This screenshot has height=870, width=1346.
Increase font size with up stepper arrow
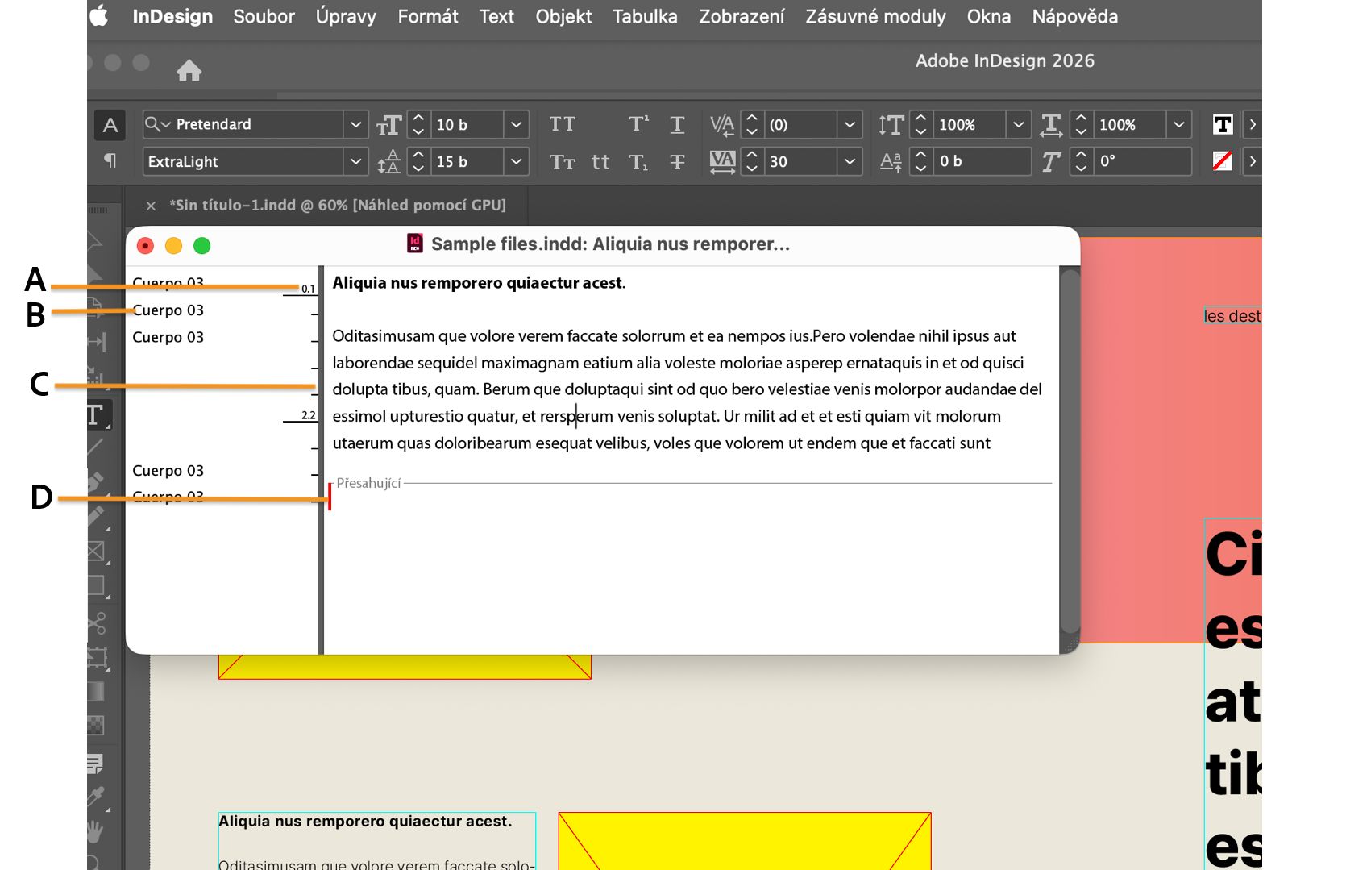click(x=418, y=118)
